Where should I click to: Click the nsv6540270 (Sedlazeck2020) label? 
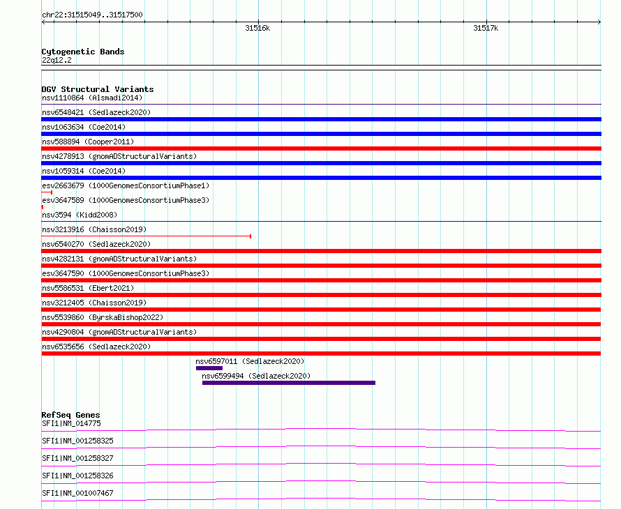click(96, 244)
